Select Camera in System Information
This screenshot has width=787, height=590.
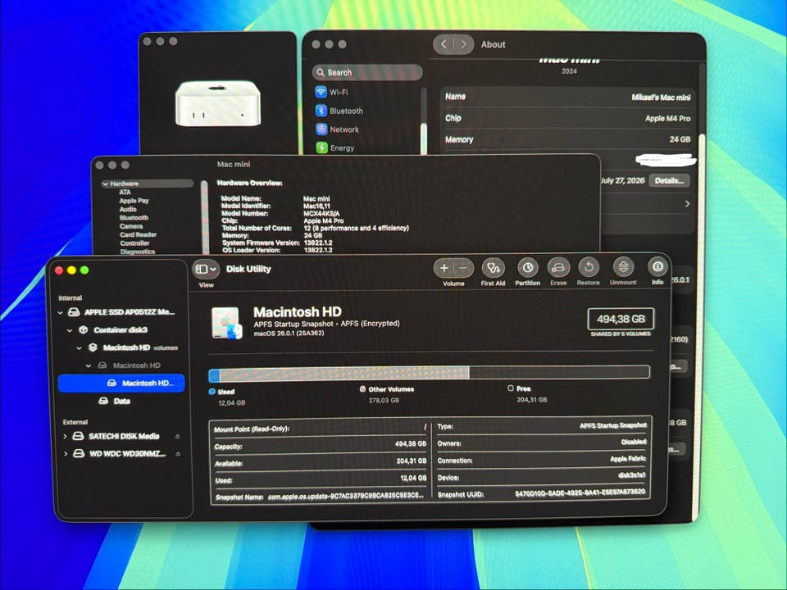(131, 226)
